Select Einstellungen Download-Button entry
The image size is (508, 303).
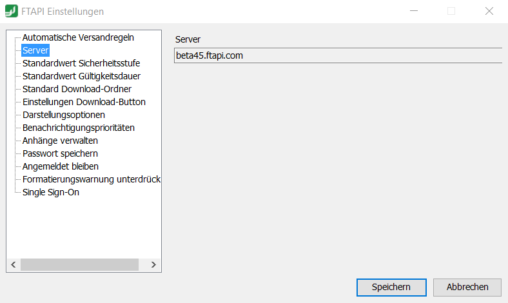pos(84,102)
